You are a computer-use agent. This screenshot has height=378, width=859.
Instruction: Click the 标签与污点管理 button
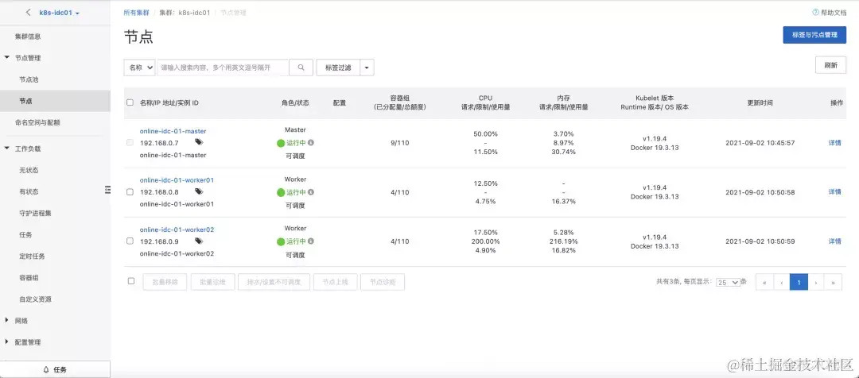[814, 34]
